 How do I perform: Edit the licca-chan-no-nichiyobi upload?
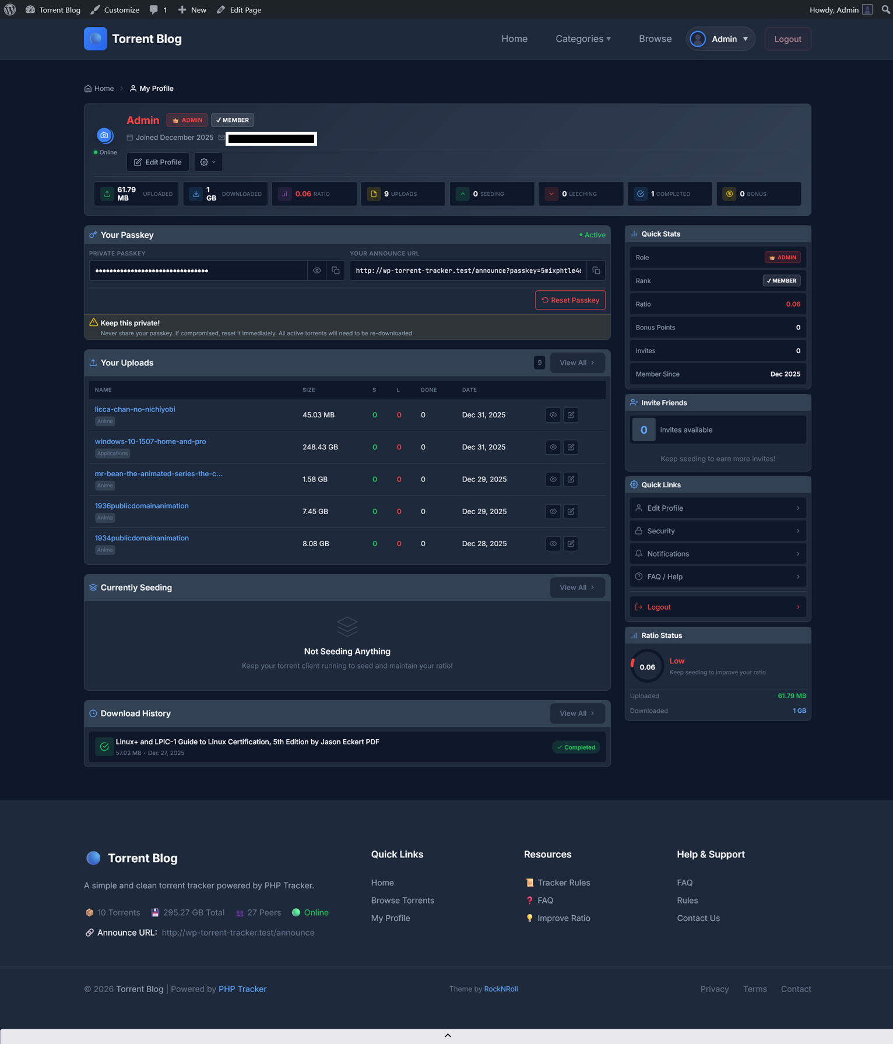click(x=571, y=415)
